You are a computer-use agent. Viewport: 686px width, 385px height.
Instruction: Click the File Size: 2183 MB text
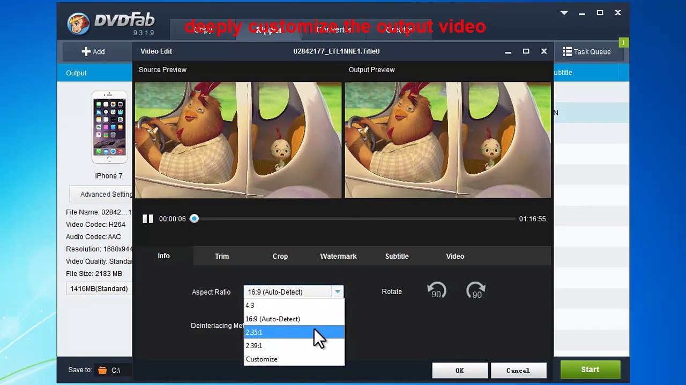tap(94, 274)
